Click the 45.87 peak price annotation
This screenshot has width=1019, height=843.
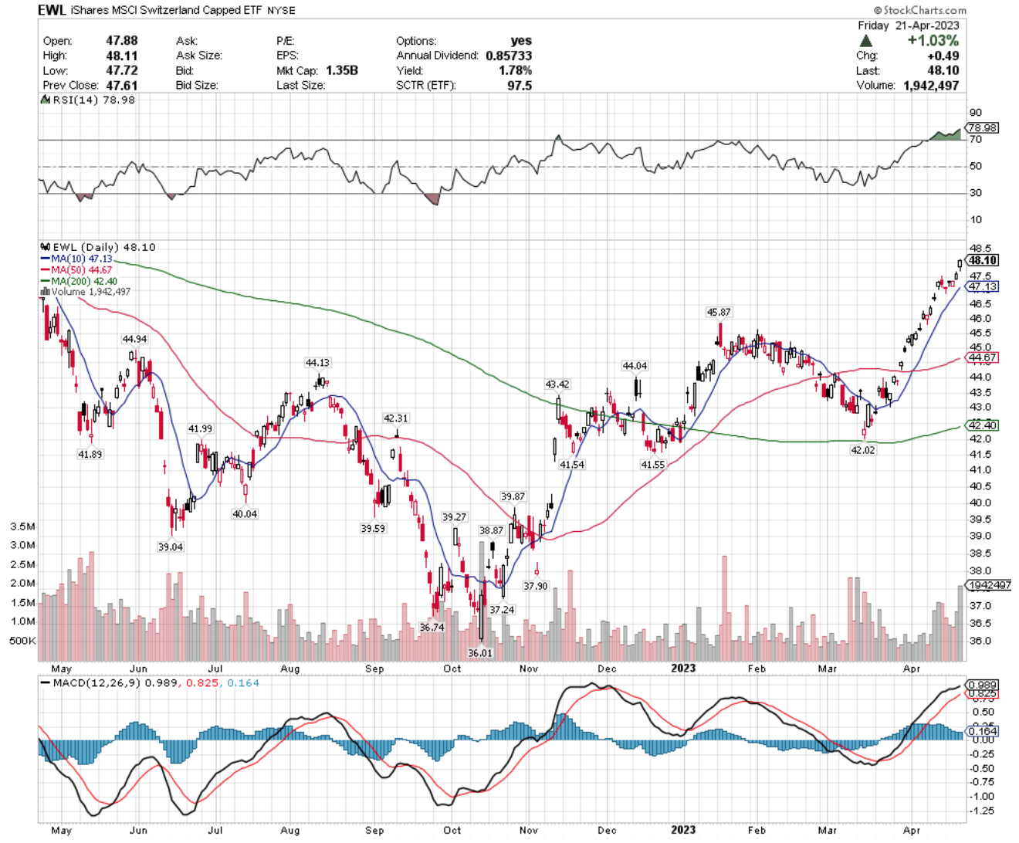(719, 312)
